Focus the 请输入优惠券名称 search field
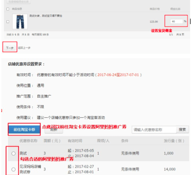This screenshot has width=191, height=175. 154,130
